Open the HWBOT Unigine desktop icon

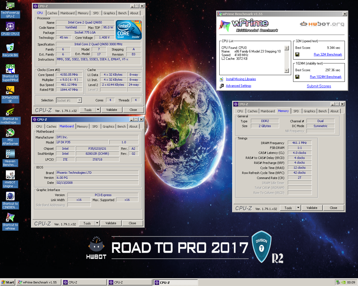[x=10, y=179]
